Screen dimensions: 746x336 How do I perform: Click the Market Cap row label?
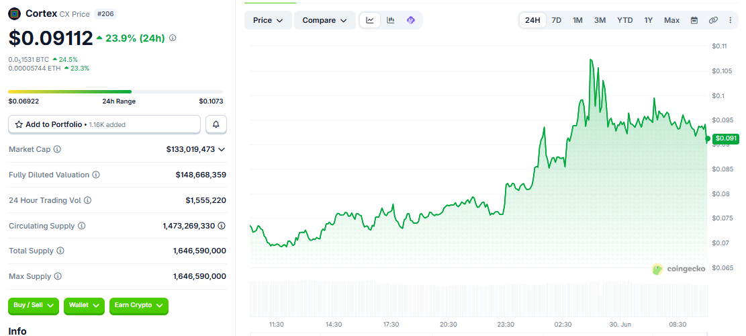point(30,149)
